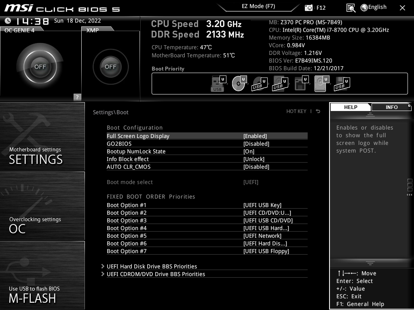Screen dimensions: 414x310
Task: Select the UEFI Hard Disk boot priority icon
Action: point(321,84)
